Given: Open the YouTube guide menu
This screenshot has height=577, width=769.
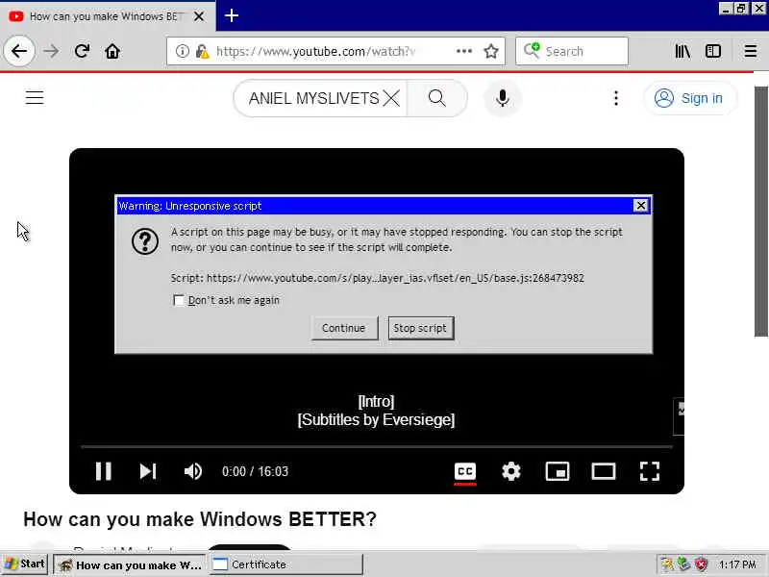Looking at the screenshot, I should tap(35, 98).
